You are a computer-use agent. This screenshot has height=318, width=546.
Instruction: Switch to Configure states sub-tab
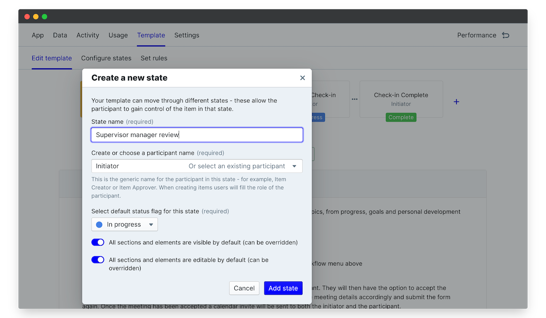click(x=106, y=58)
